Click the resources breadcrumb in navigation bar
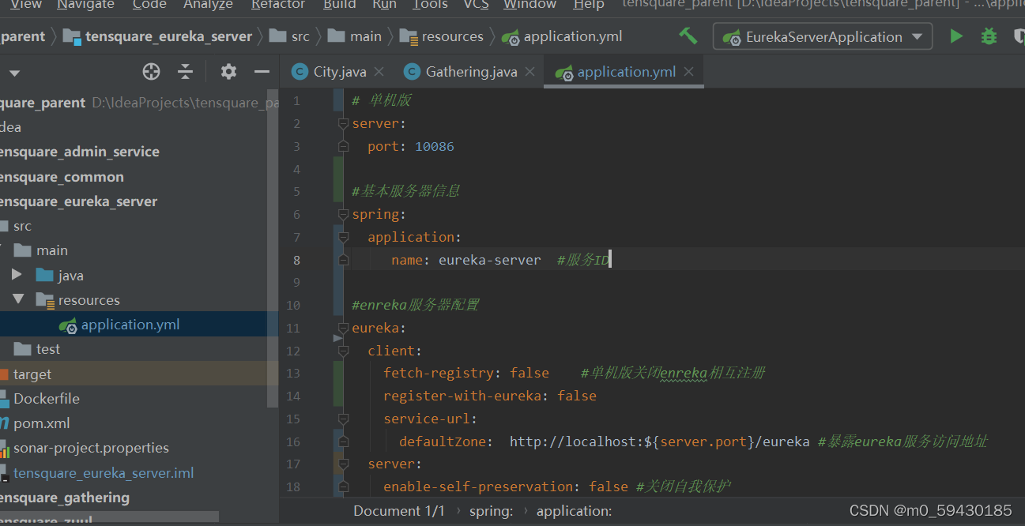This screenshot has height=526, width=1025. (x=442, y=36)
